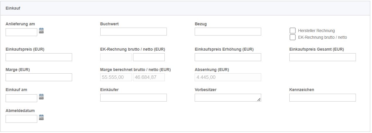This screenshot has width=372, height=133.
Task: Click the disabled EK-Rechnung brutto box
Action: click(116, 57)
